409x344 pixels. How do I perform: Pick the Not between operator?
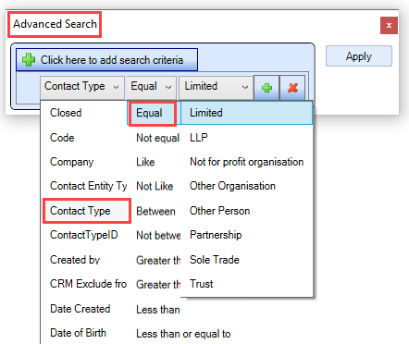pos(158,235)
